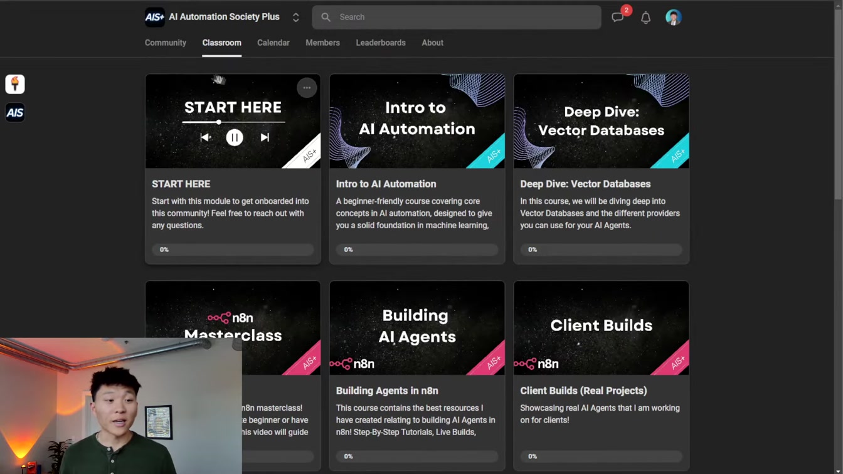Click the START HERE progress bar

point(233,250)
